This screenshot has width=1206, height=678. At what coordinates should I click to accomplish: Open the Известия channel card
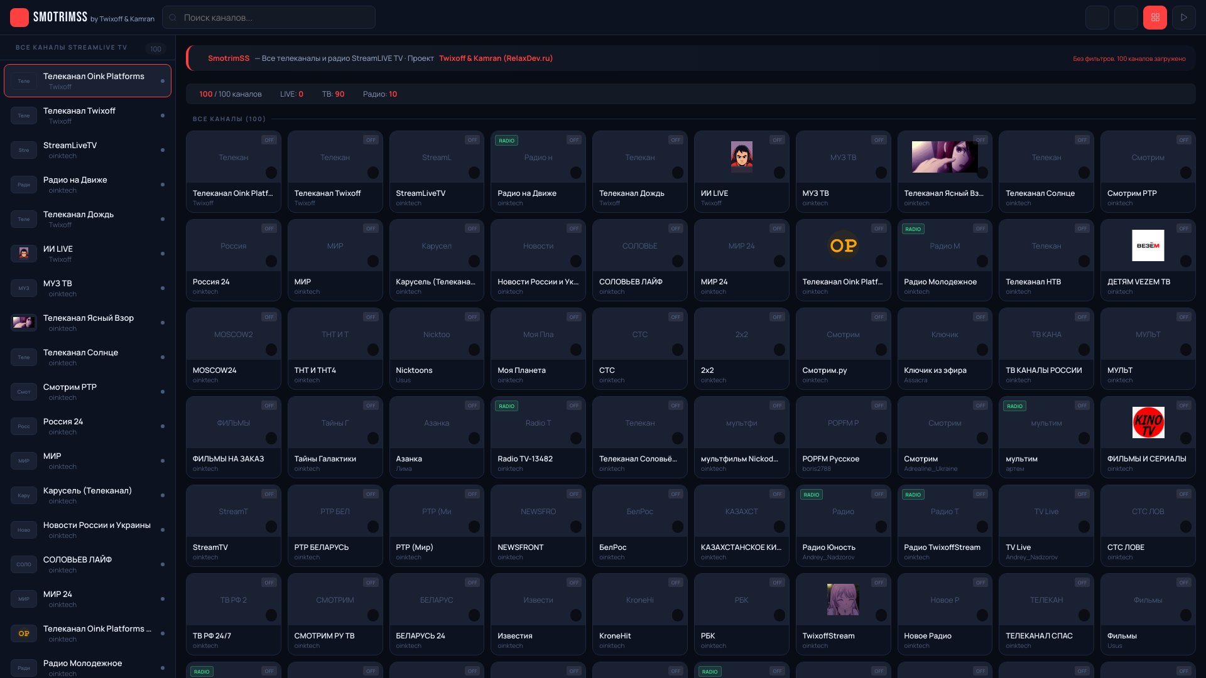point(538,614)
